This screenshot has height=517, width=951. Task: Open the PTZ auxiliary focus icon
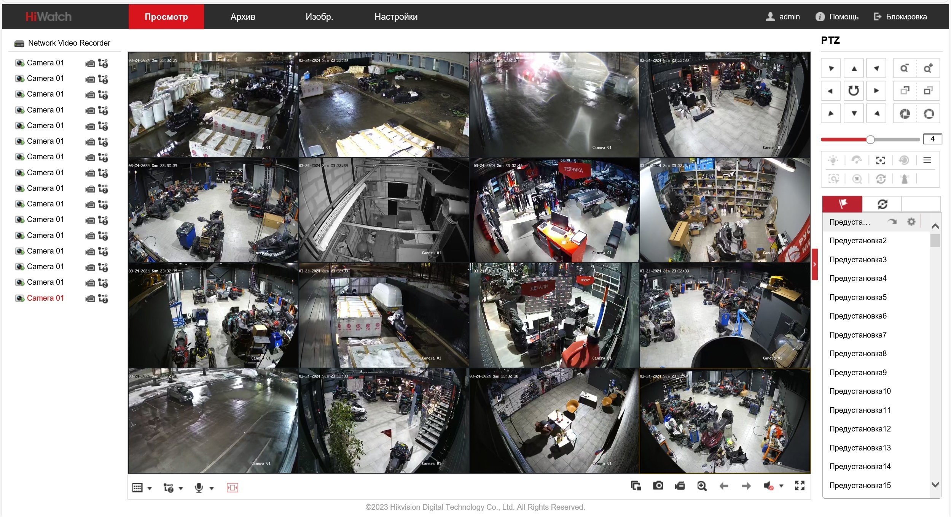[880, 160]
